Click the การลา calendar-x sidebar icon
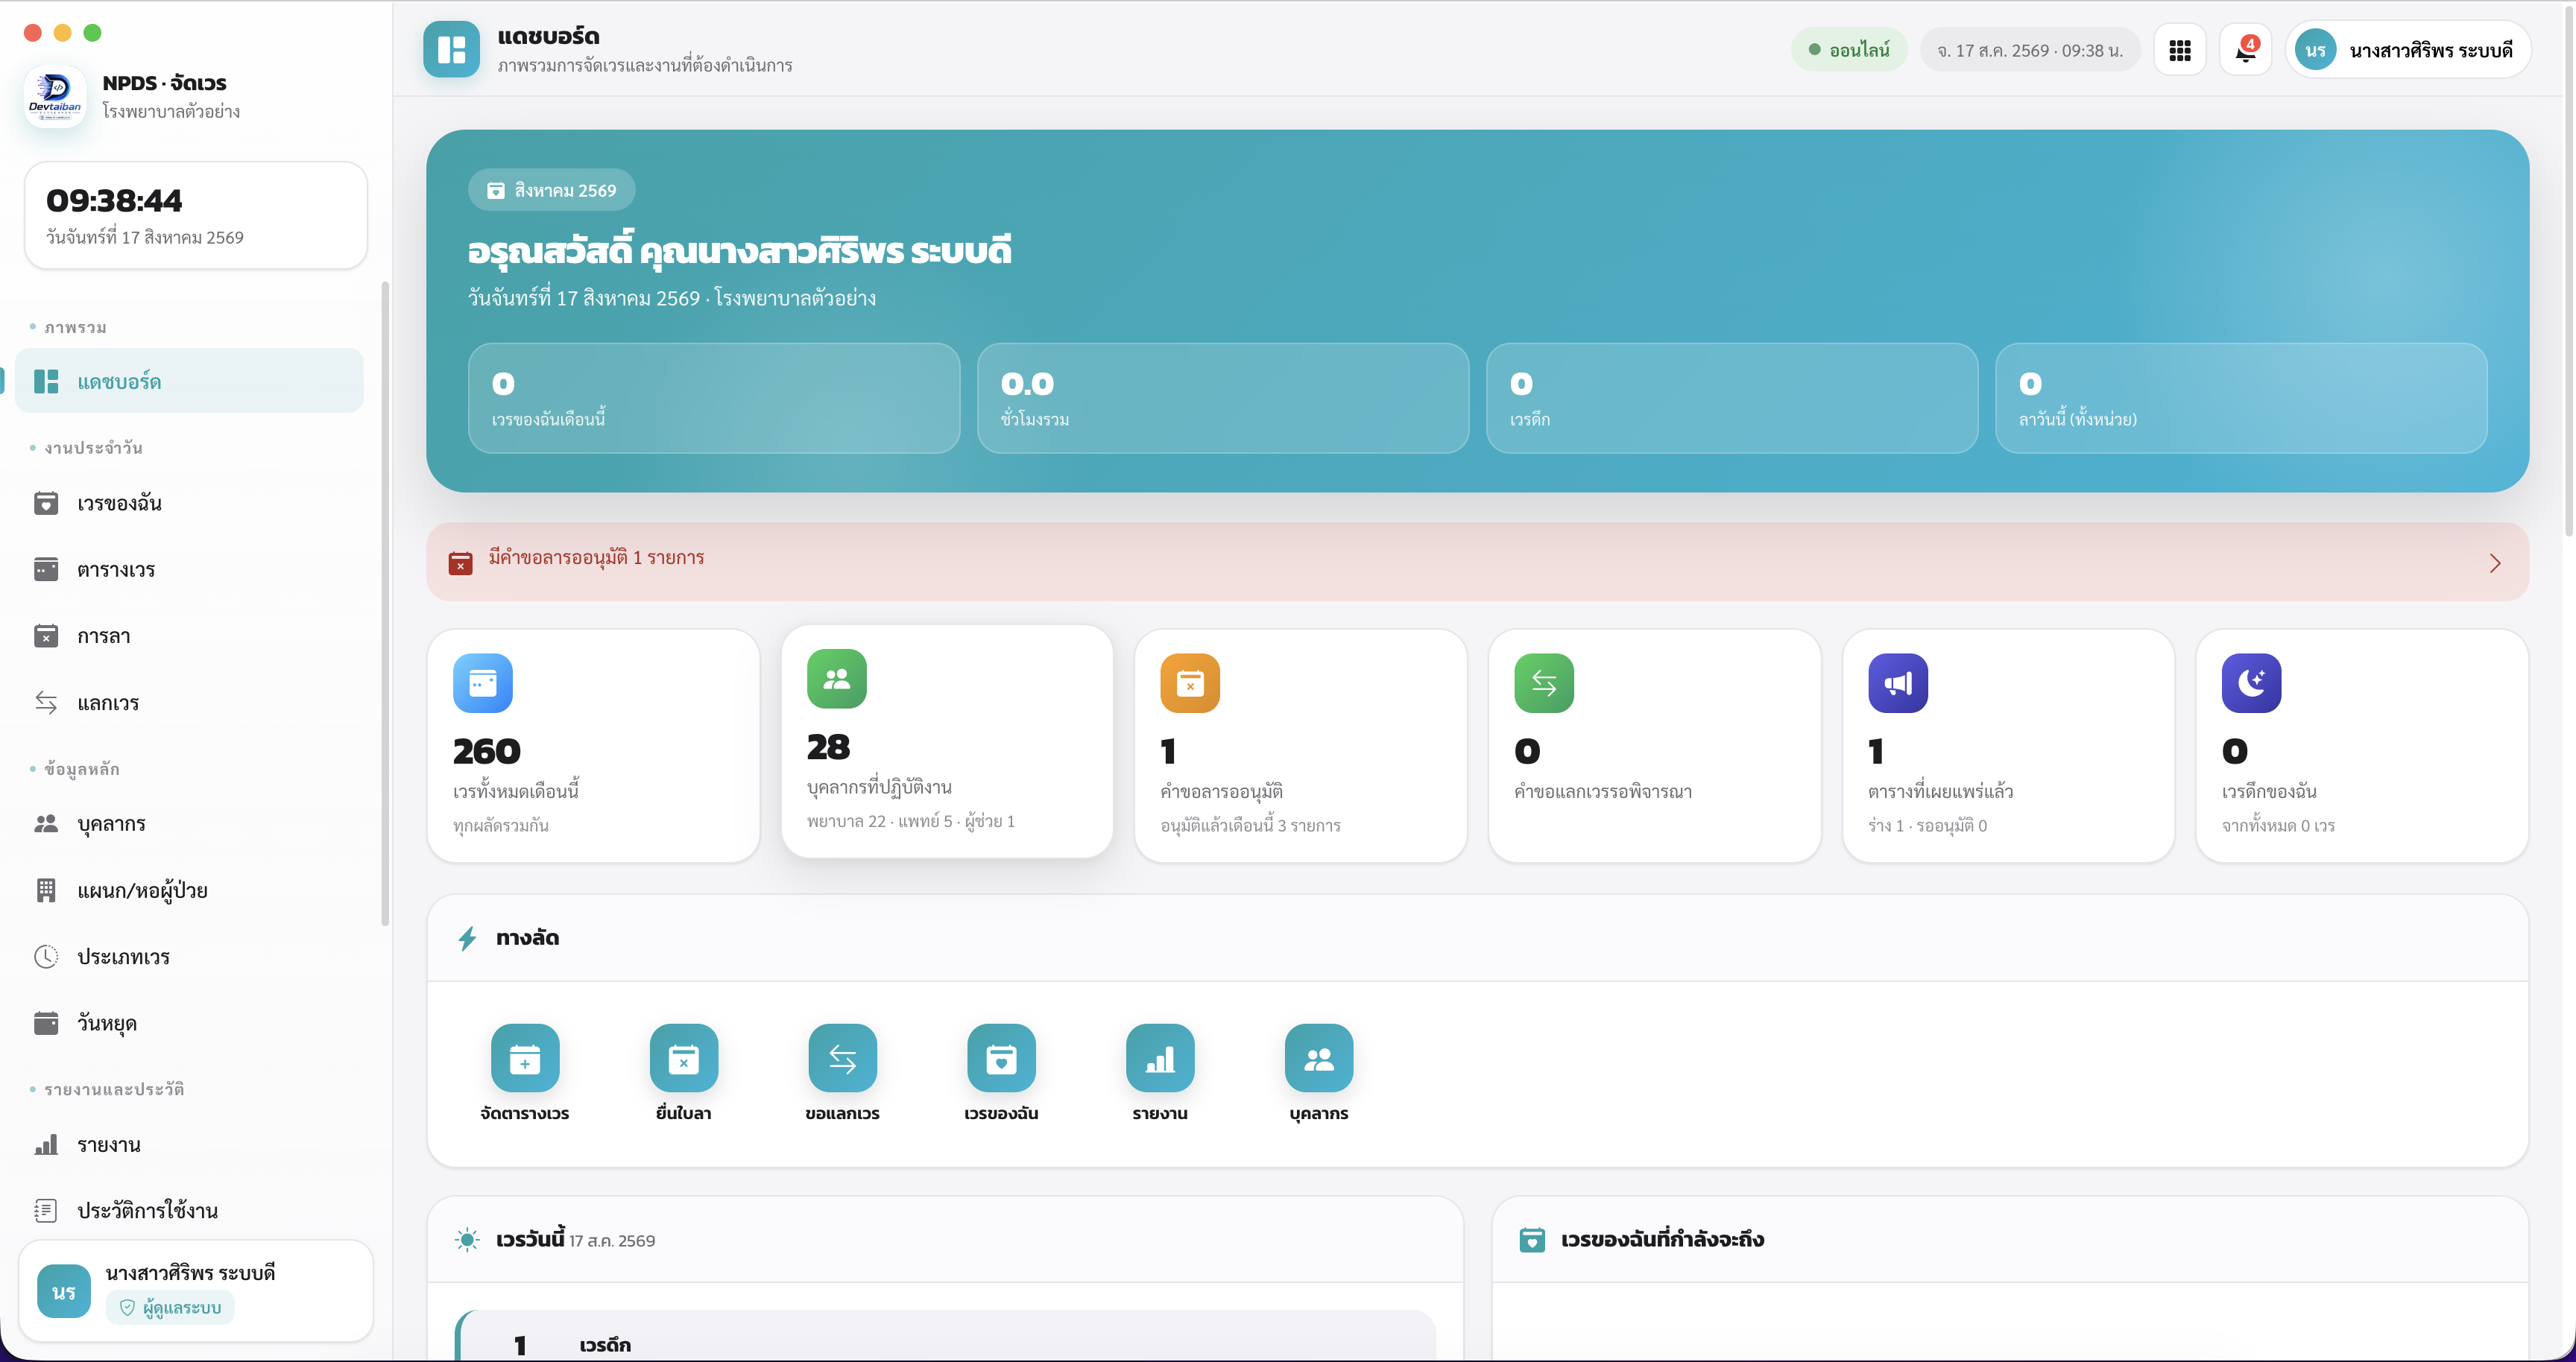 pos(46,636)
